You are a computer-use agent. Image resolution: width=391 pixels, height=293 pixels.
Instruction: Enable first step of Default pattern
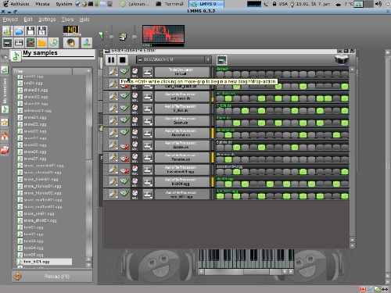click(x=220, y=74)
